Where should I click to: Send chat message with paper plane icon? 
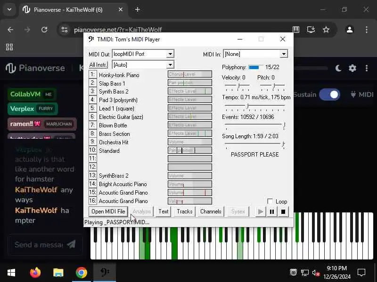[71, 244]
